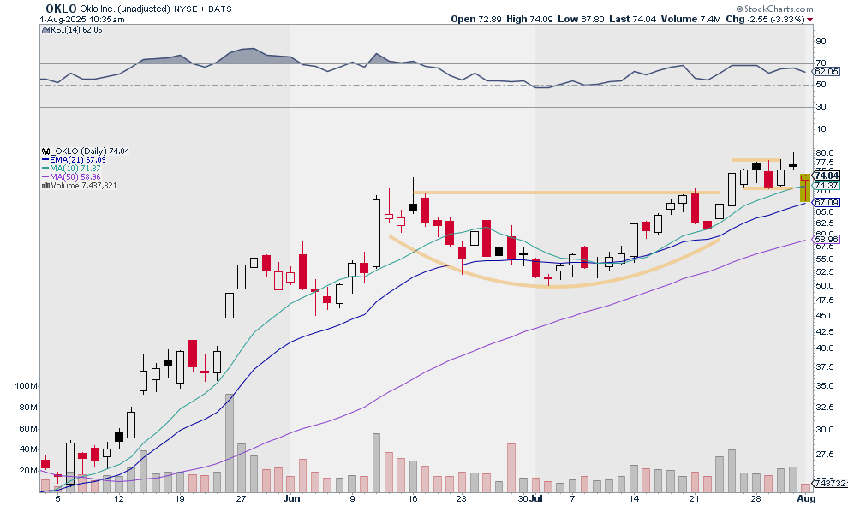Click the 40.0 price axis label
Viewport: 848px width, 506px height.
tap(825, 348)
